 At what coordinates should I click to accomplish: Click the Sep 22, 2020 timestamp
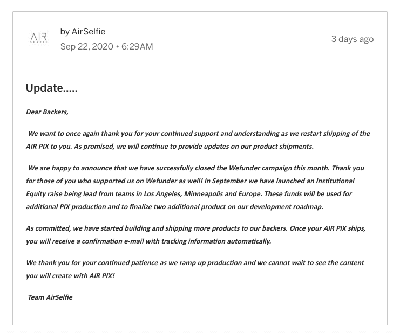[x=87, y=46]
